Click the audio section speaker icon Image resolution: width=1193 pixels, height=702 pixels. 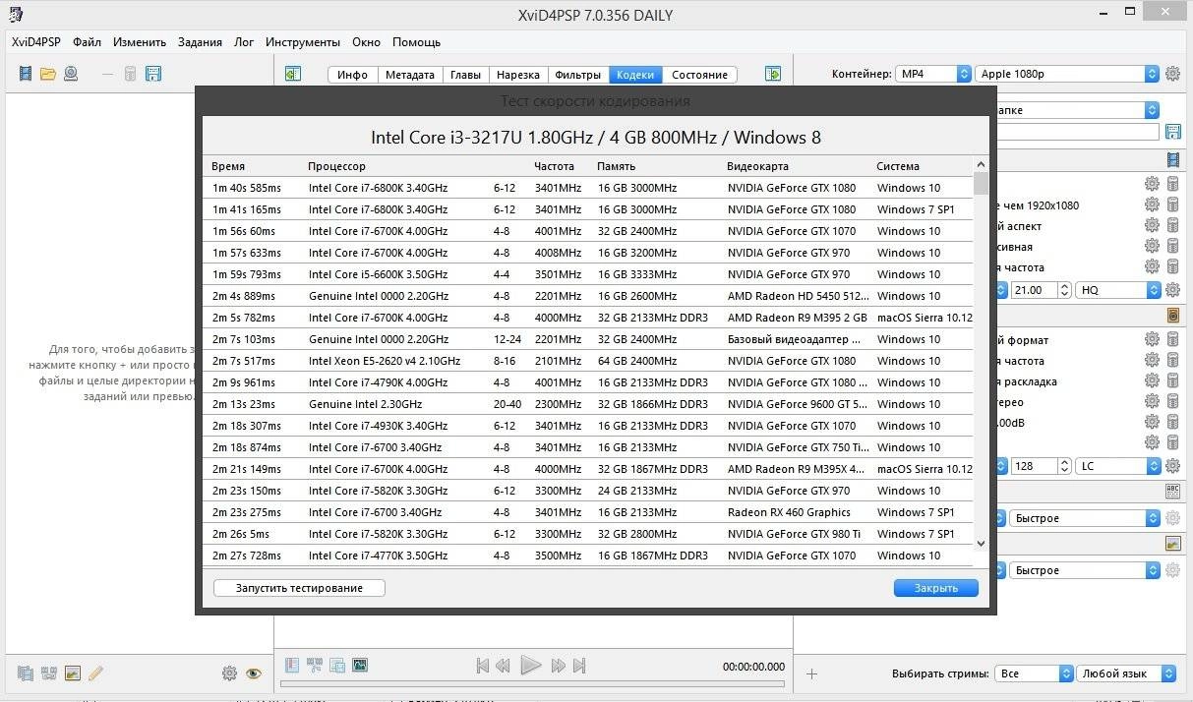[1172, 316]
